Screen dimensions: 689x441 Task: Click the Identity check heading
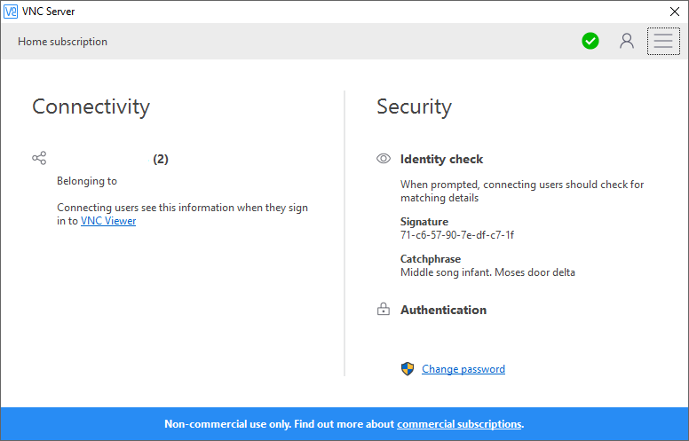click(441, 159)
